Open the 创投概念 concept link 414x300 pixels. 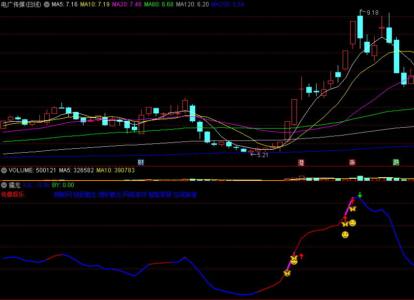[x=85, y=194]
